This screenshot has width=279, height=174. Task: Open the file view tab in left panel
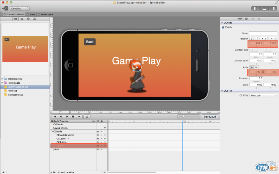pos(15,19)
